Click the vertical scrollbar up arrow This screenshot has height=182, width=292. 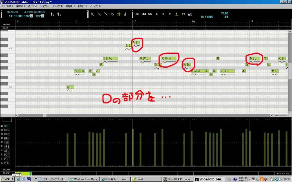[x=290, y=32]
